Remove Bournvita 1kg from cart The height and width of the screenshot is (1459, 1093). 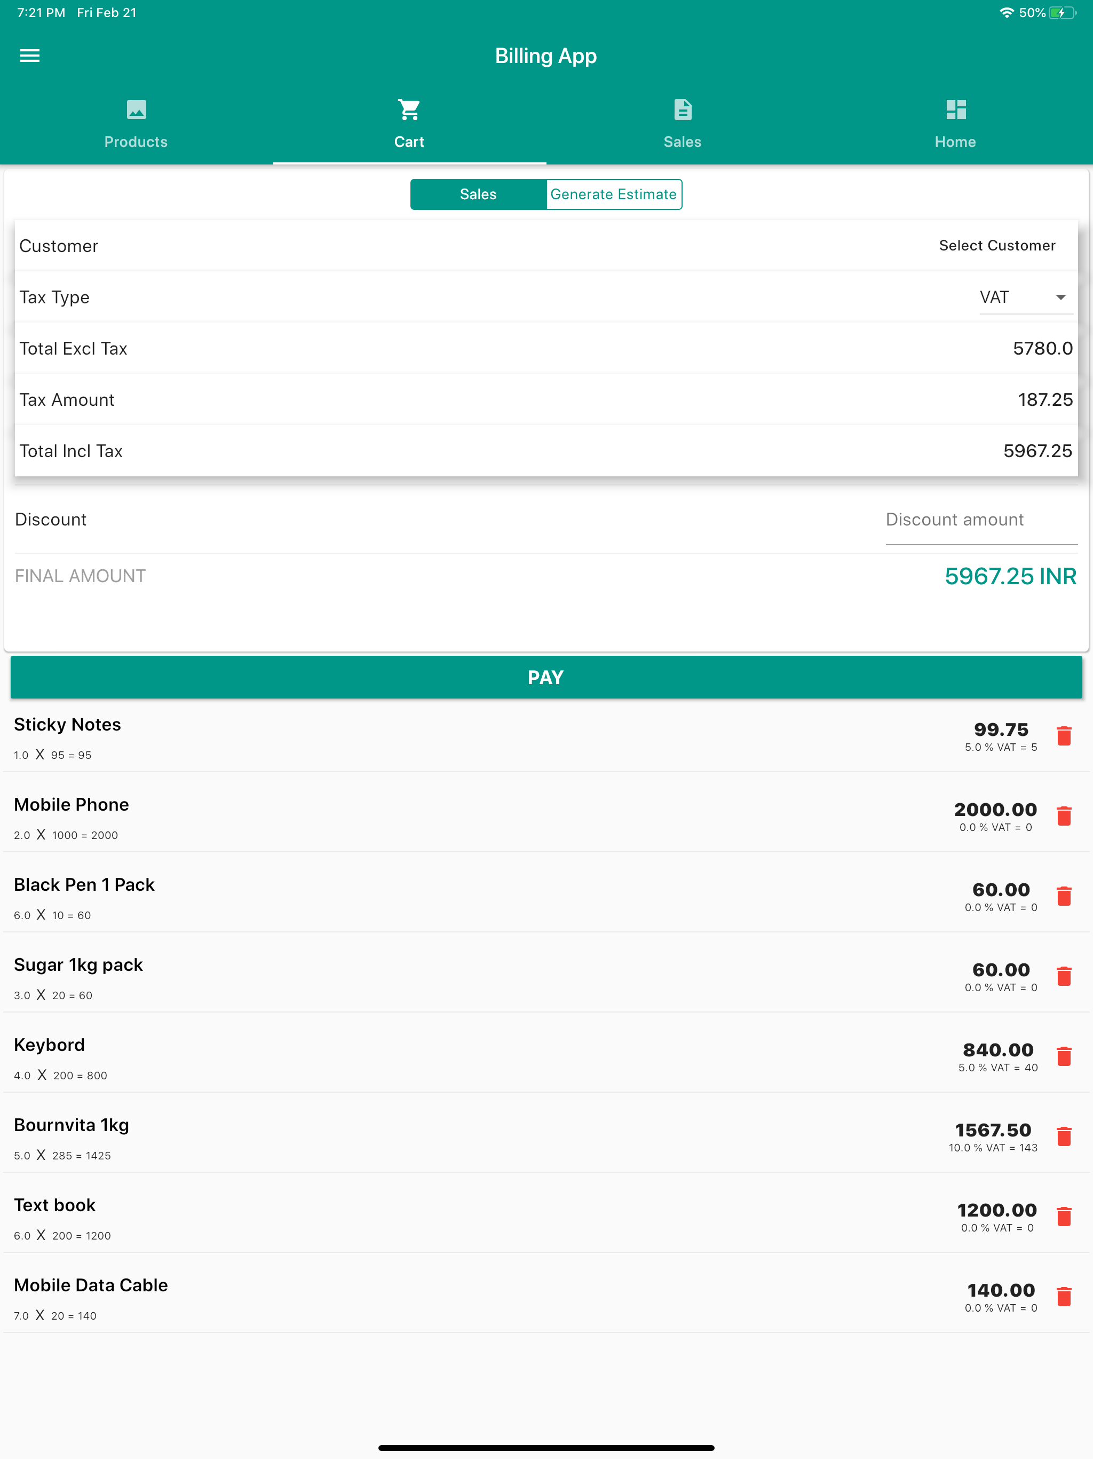[x=1064, y=1136]
